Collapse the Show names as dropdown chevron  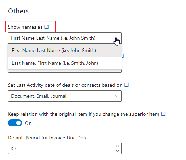(x=117, y=38)
